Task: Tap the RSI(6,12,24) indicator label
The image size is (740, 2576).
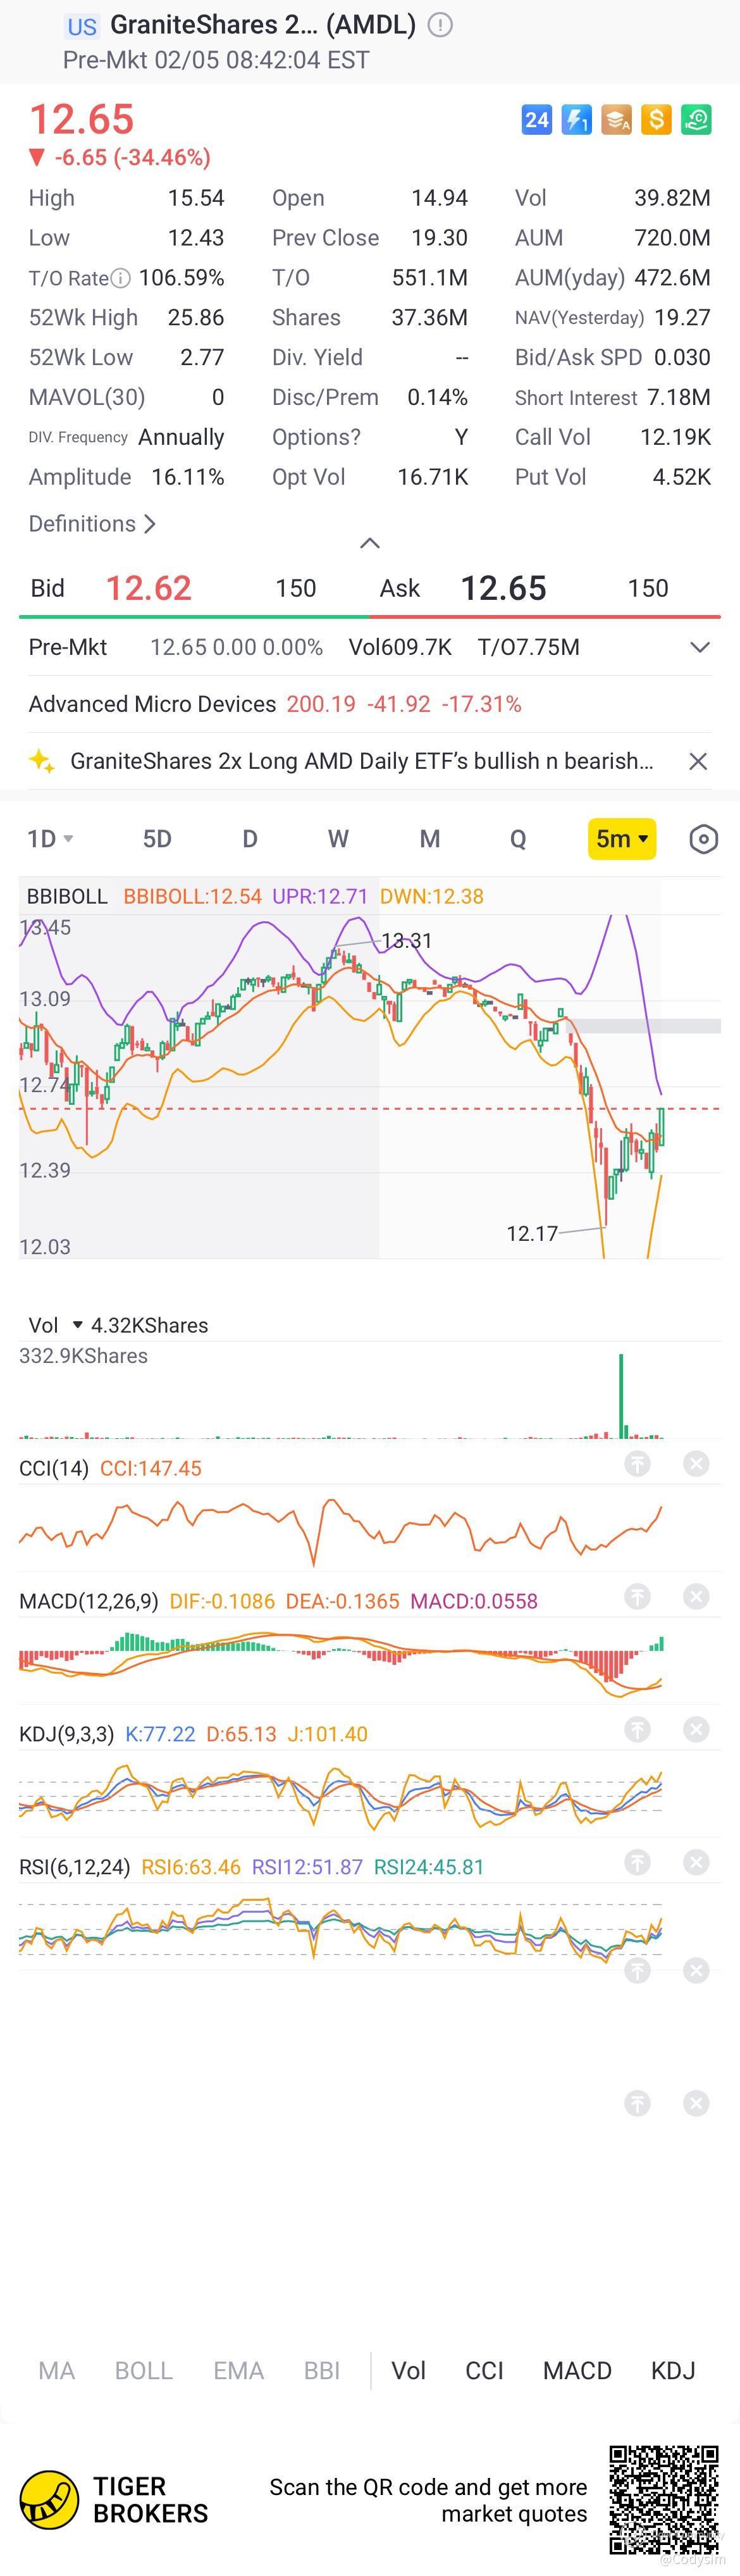Action: [75, 1867]
